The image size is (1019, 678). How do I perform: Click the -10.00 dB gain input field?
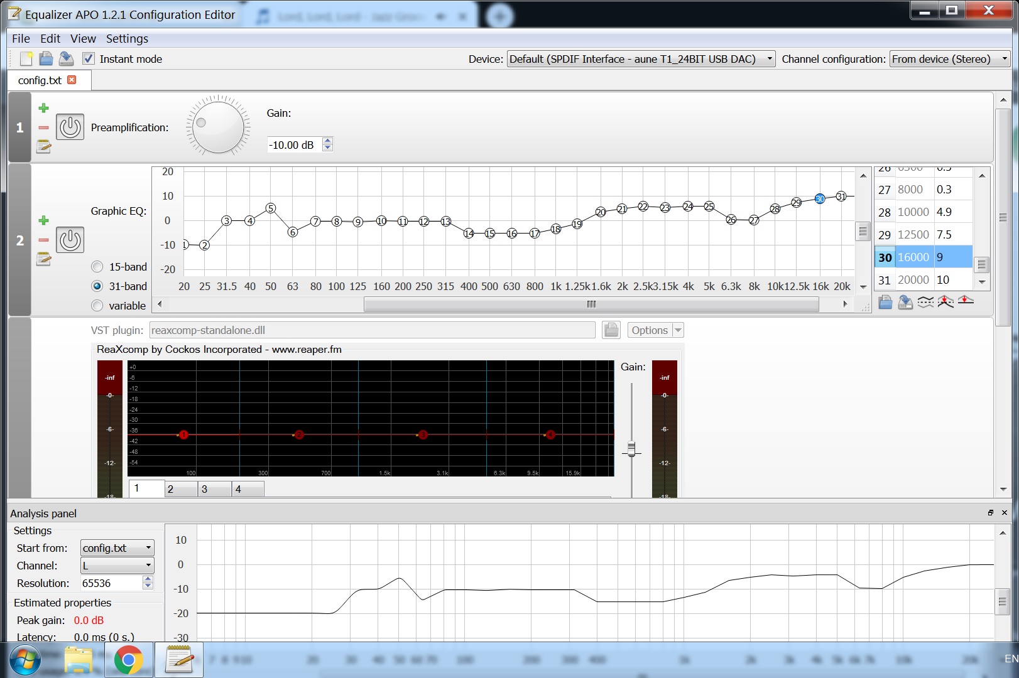[295, 144]
